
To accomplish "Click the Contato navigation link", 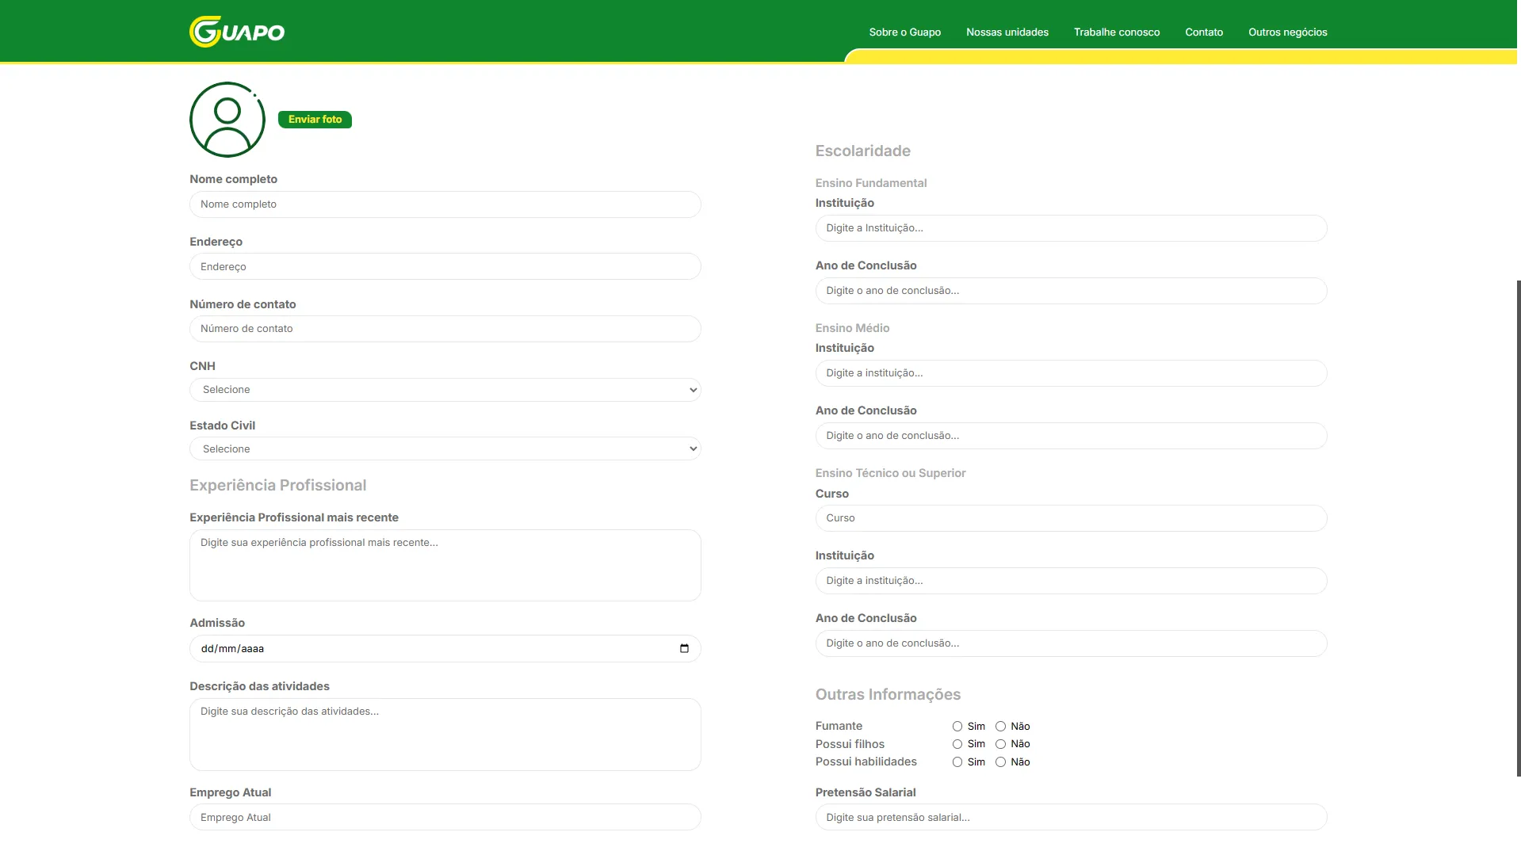I will [x=1203, y=32].
